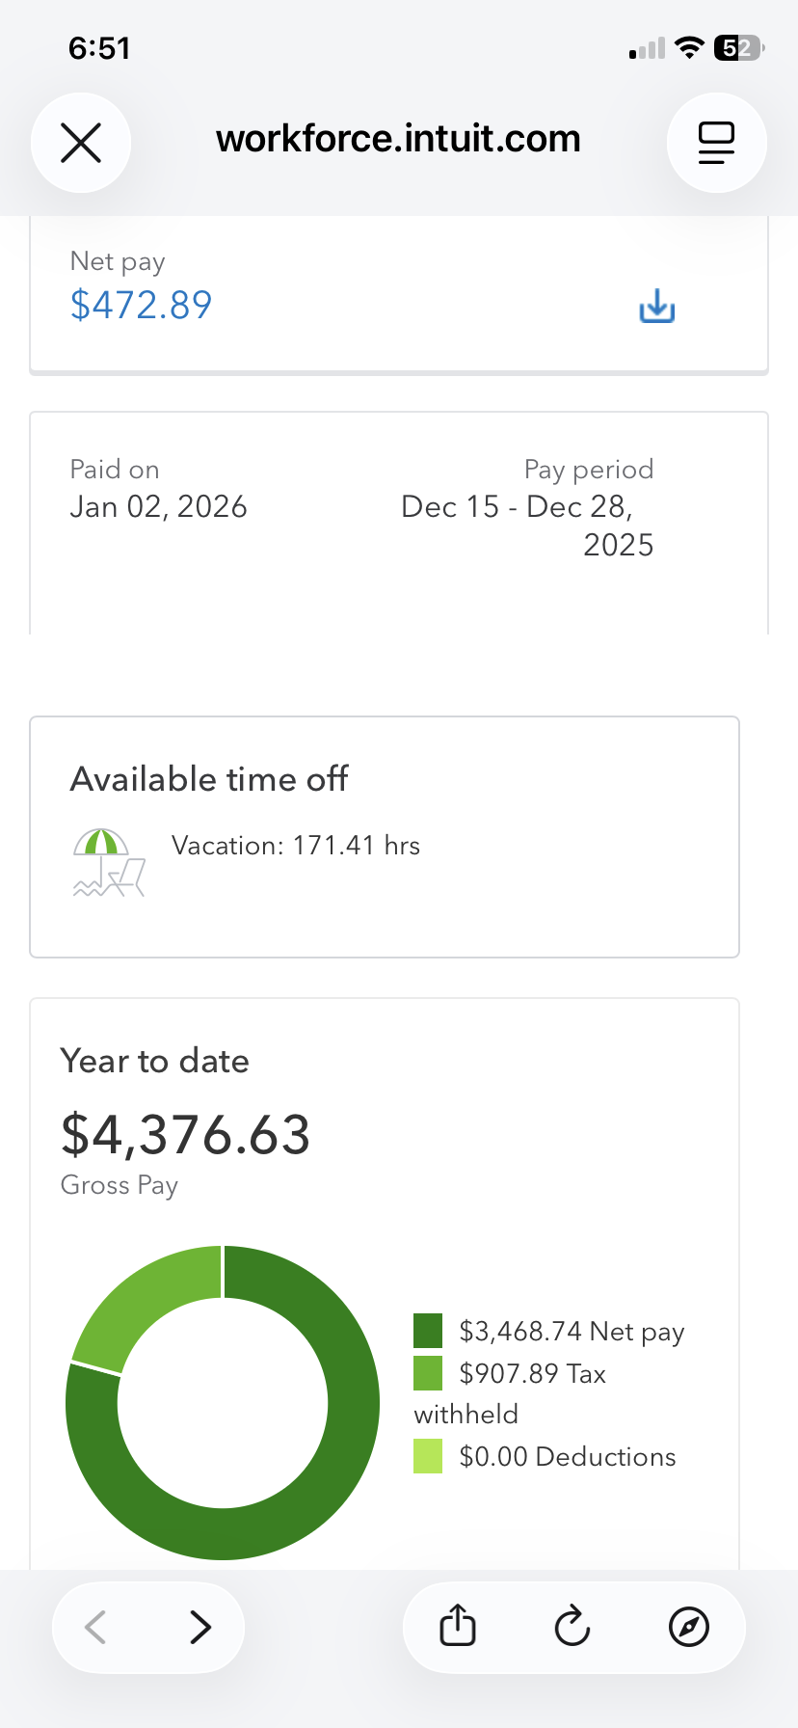
Task: Select the dark green Net pay swatch
Action: click(428, 1331)
